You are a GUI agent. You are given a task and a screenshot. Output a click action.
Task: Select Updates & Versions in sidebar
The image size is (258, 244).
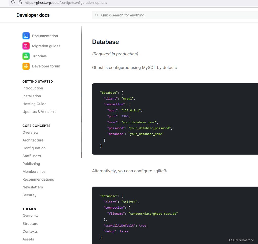tap(39, 112)
